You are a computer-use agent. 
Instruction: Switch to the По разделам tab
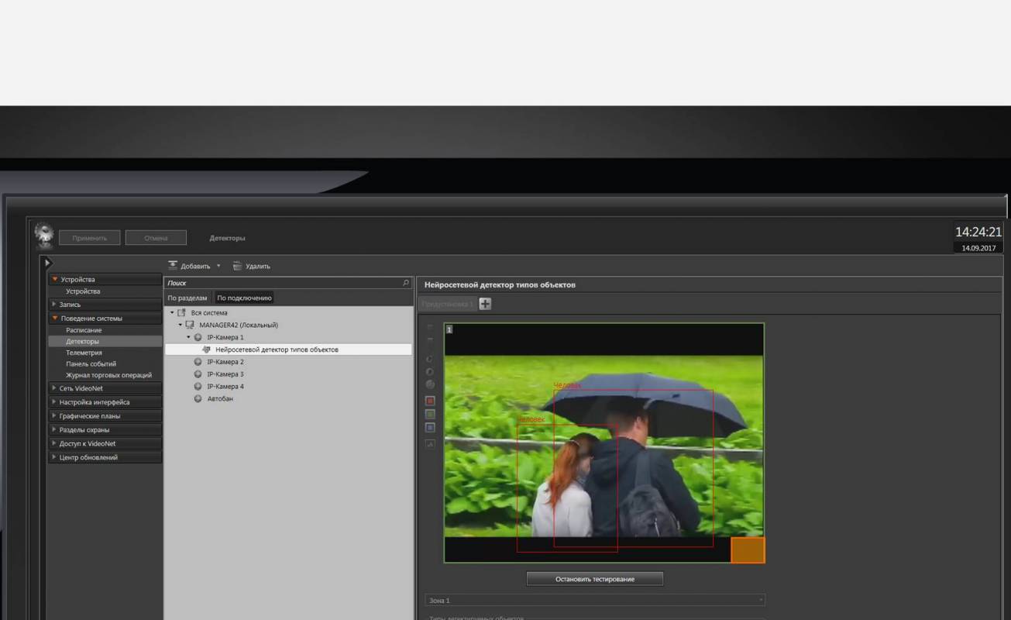tap(187, 298)
